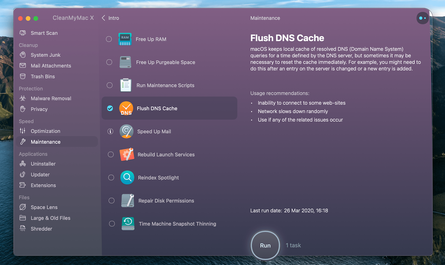Click the Uninstaller sidebar icon
Viewport: 445px width, 265px height.
pyautogui.click(x=23, y=164)
